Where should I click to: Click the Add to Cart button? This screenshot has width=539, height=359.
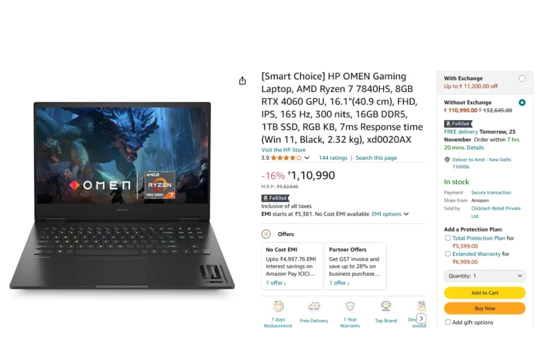coord(485,293)
